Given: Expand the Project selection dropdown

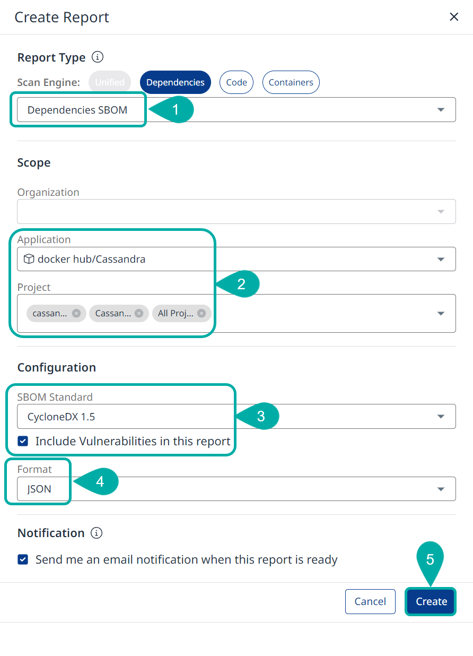Looking at the screenshot, I should pos(441,313).
